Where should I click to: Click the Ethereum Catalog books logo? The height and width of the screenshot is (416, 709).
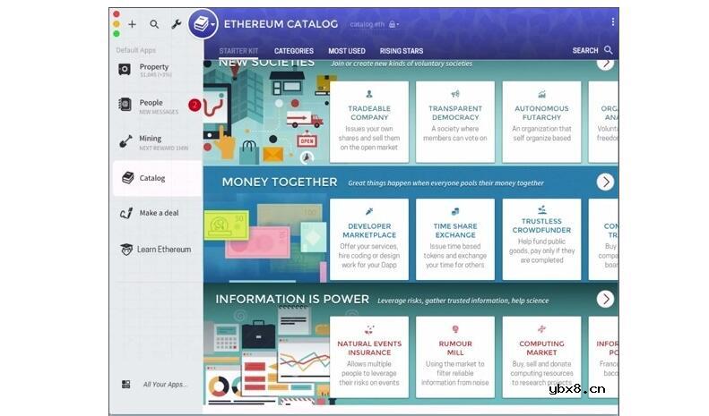click(201, 24)
